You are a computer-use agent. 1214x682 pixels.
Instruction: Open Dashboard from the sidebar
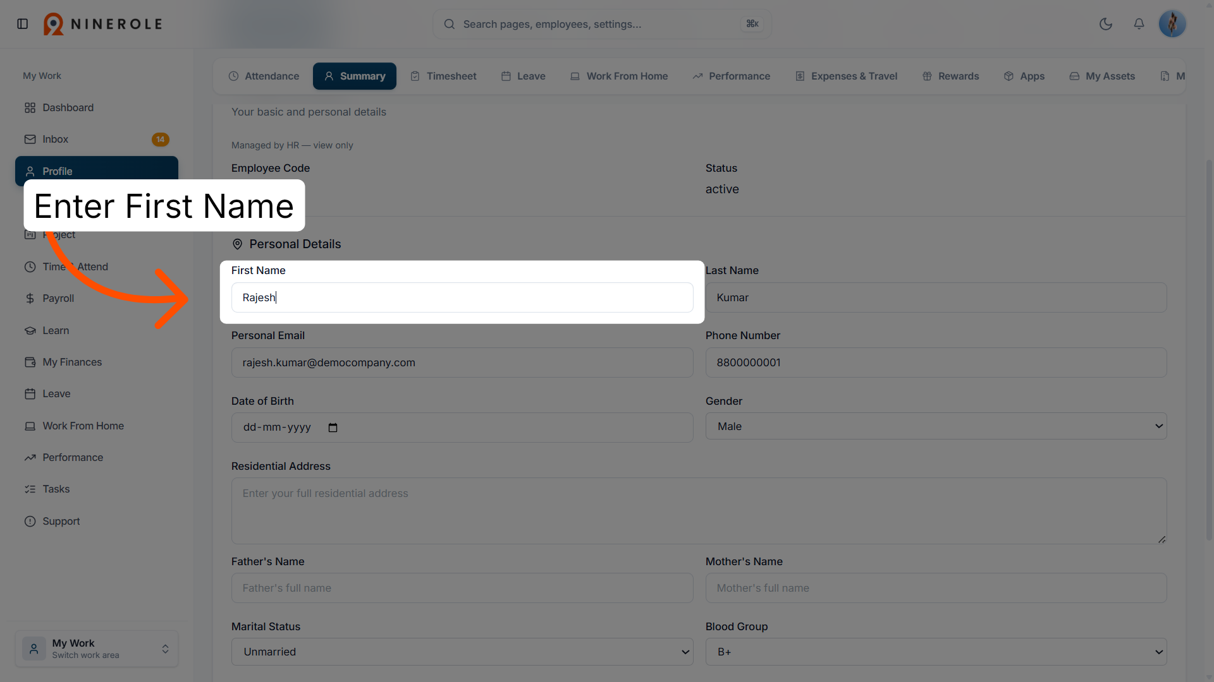97,108
